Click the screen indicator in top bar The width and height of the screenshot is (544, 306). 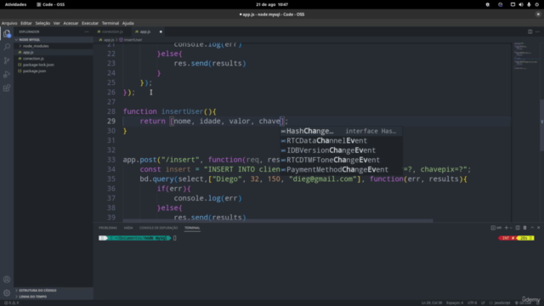coord(513,4)
